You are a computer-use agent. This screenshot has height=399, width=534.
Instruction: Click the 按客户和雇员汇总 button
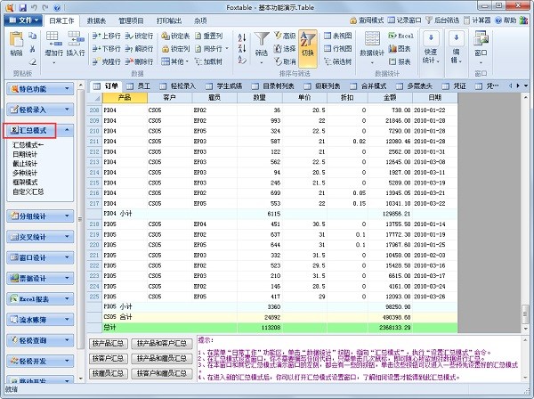click(x=162, y=371)
